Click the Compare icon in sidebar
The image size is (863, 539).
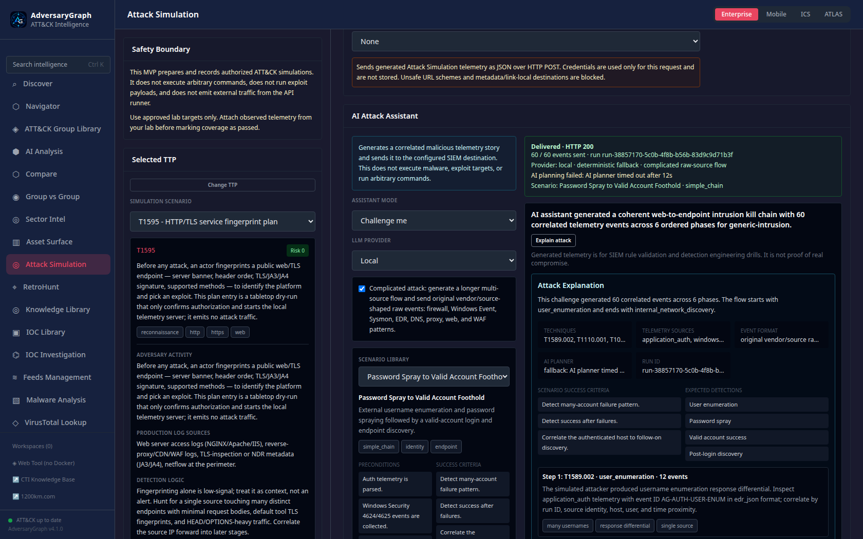16,175
